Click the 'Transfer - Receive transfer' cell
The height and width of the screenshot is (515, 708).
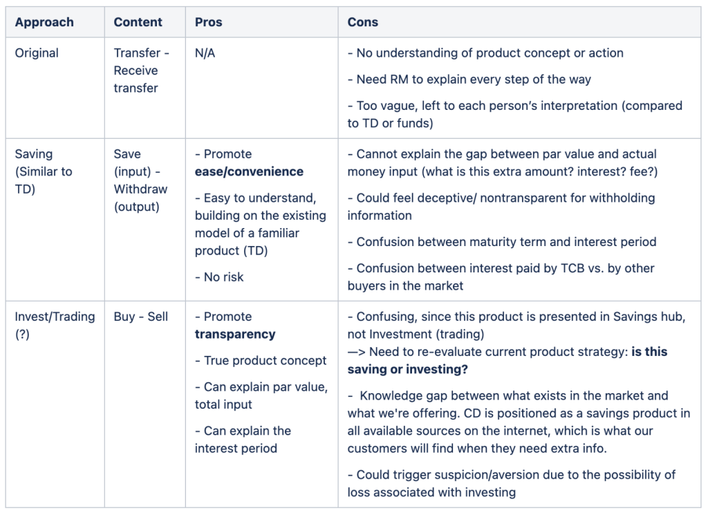[x=141, y=71]
